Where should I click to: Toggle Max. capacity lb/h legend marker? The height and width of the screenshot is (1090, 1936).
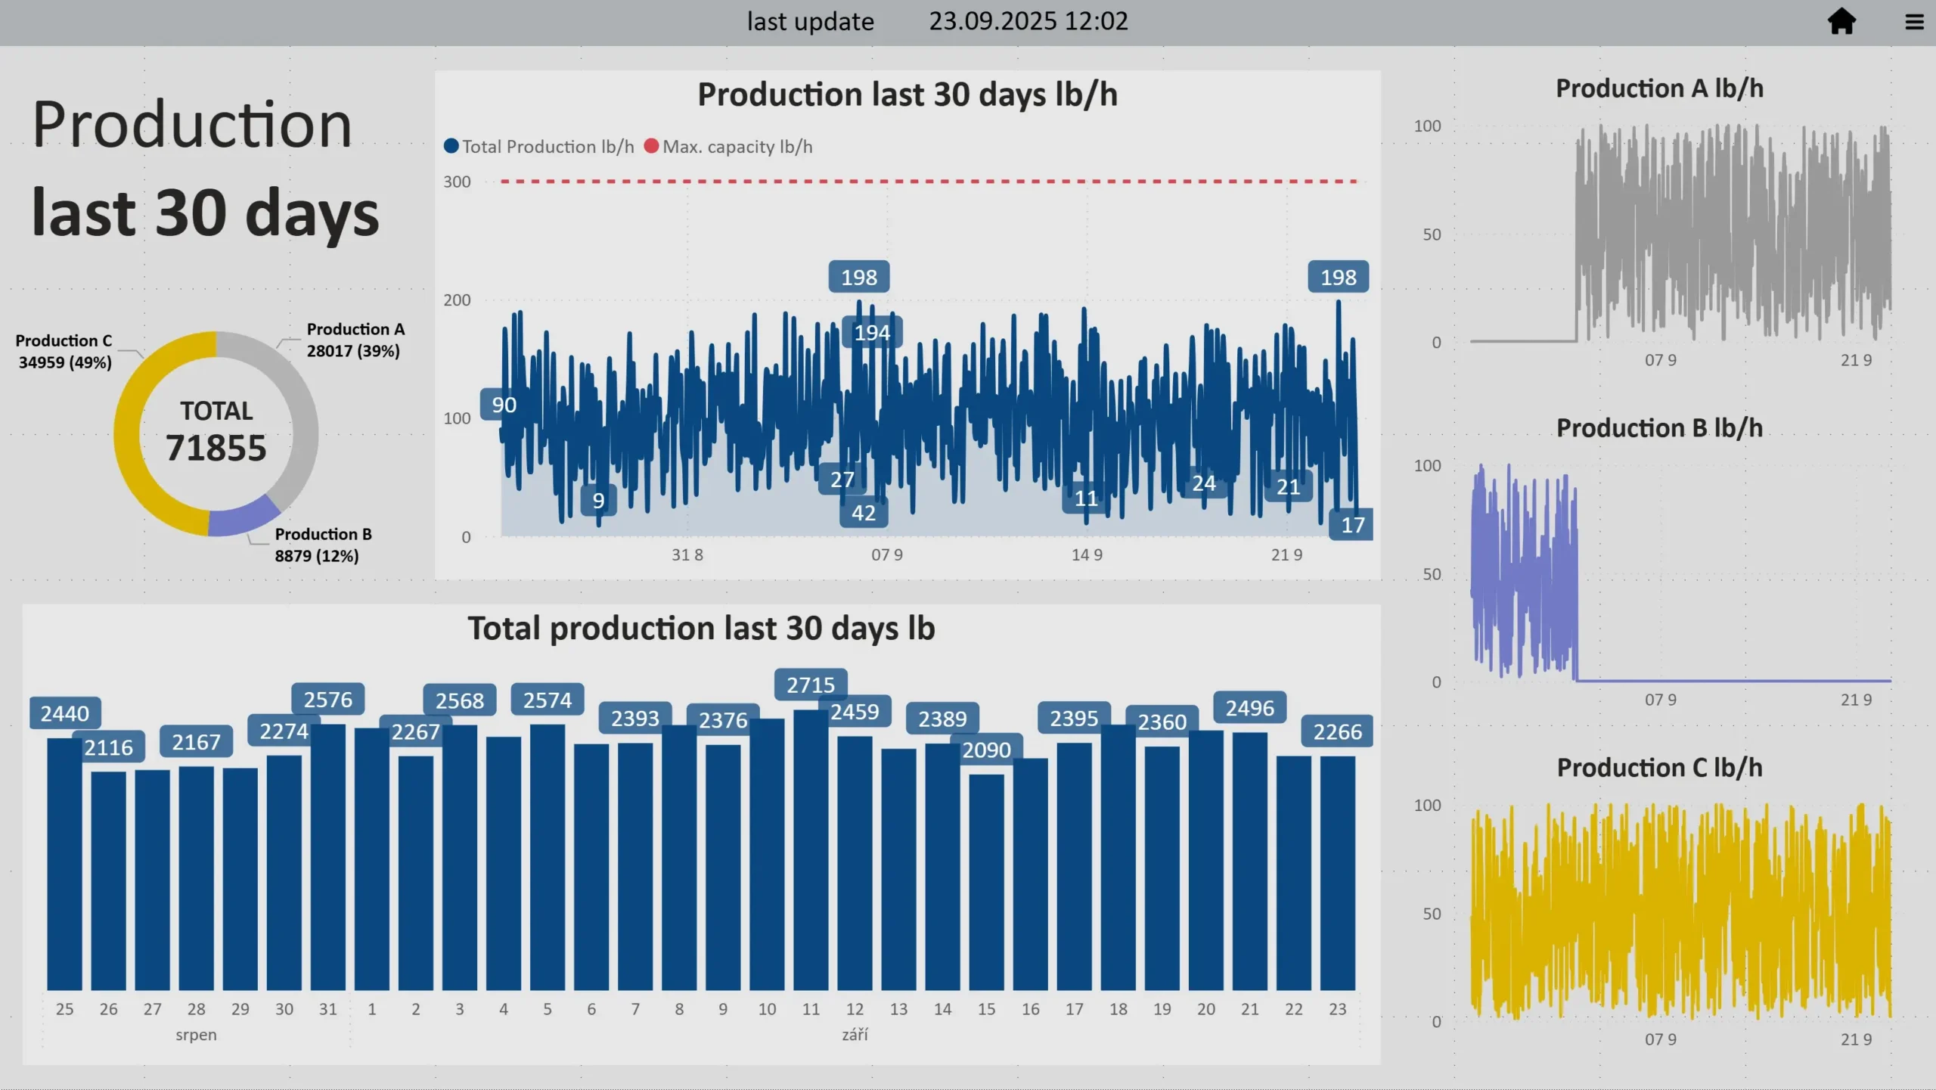[x=651, y=146]
